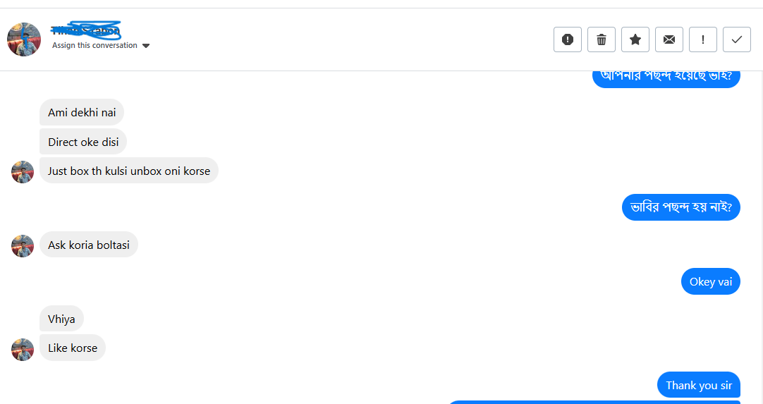Click the 'Thank you sir' sent message
The height and width of the screenshot is (404, 763).
point(698,385)
